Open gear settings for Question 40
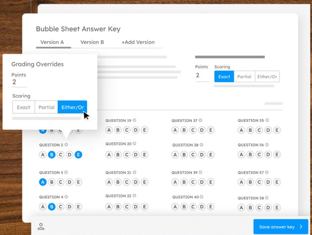Screen dimensions: 312x235 coord(201,197)
